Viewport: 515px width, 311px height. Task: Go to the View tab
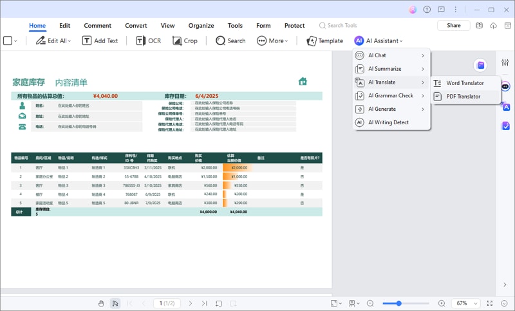(x=167, y=26)
